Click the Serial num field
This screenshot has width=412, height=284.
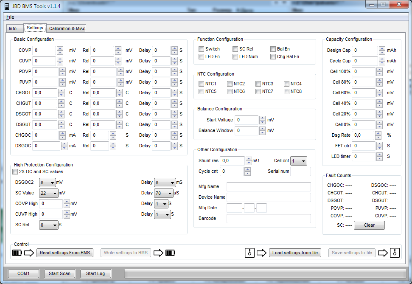(x=300, y=172)
